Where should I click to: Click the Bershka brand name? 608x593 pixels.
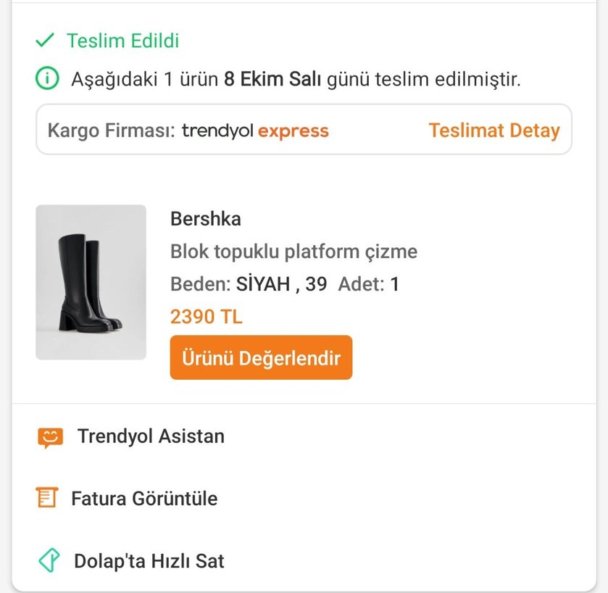[205, 218]
